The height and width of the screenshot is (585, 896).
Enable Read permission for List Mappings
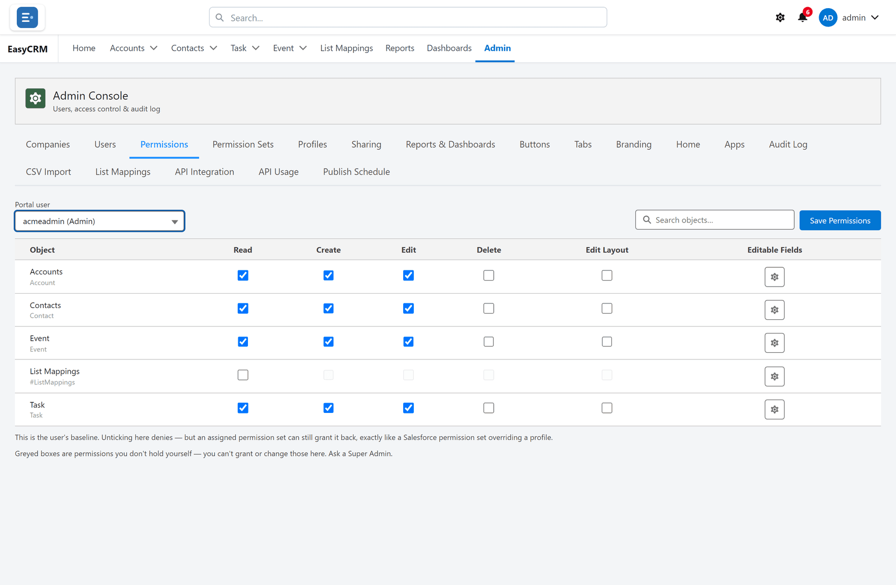[243, 375]
